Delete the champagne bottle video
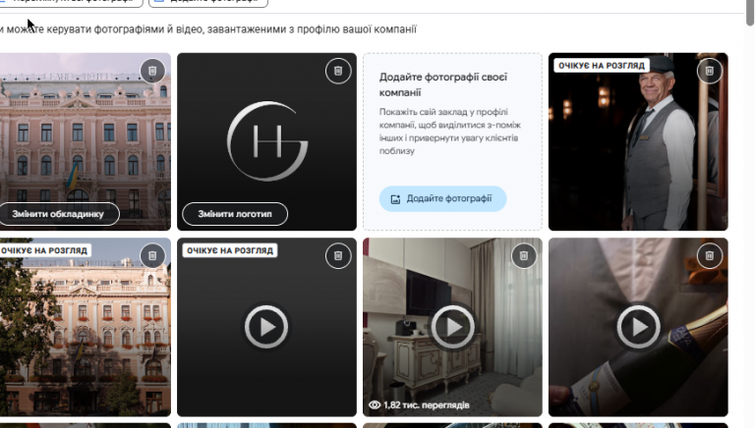This screenshot has height=428, width=755. (709, 256)
